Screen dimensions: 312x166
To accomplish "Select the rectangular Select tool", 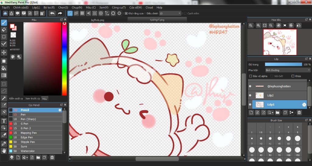I will [4, 84].
